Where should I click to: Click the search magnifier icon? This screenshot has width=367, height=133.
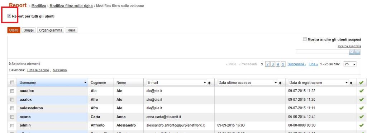click(x=352, y=52)
